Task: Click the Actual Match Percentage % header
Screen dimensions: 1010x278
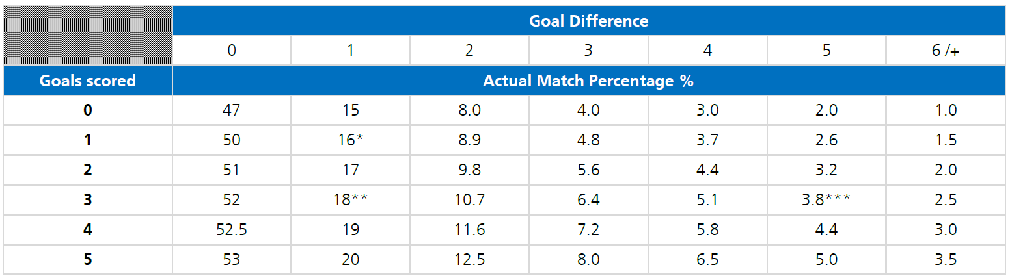Action: tap(588, 81)
